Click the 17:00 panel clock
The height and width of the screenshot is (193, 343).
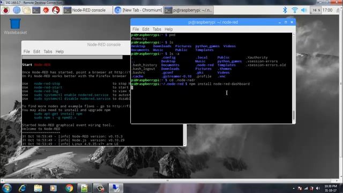(327, 10)
